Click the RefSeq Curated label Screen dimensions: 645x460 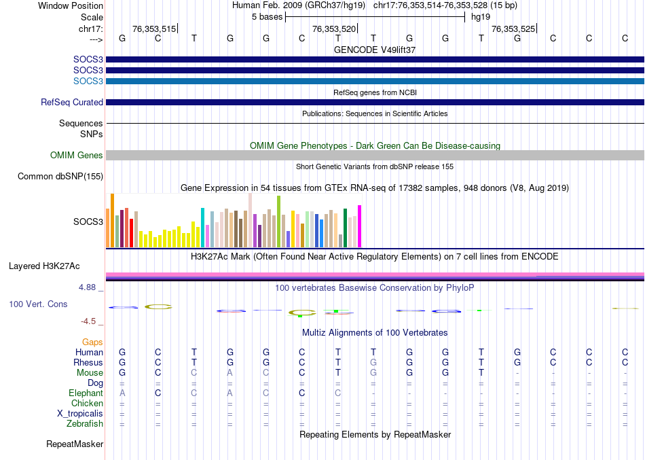(71, 102)
